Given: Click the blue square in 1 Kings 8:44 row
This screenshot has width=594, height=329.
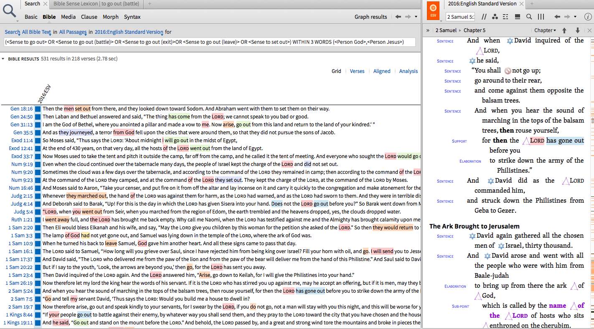Looking at the screenshot, I should point(38,315).
